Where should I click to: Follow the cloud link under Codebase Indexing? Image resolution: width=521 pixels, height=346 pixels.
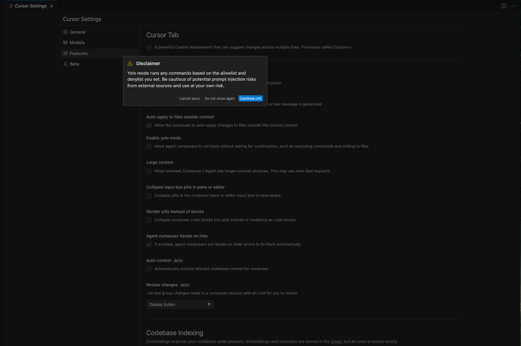pos(336,342)
